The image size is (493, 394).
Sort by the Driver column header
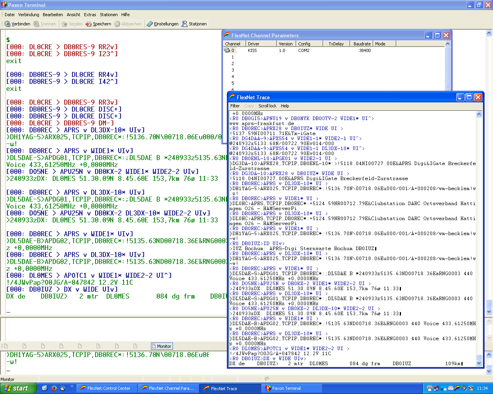(x=261, y=44)
